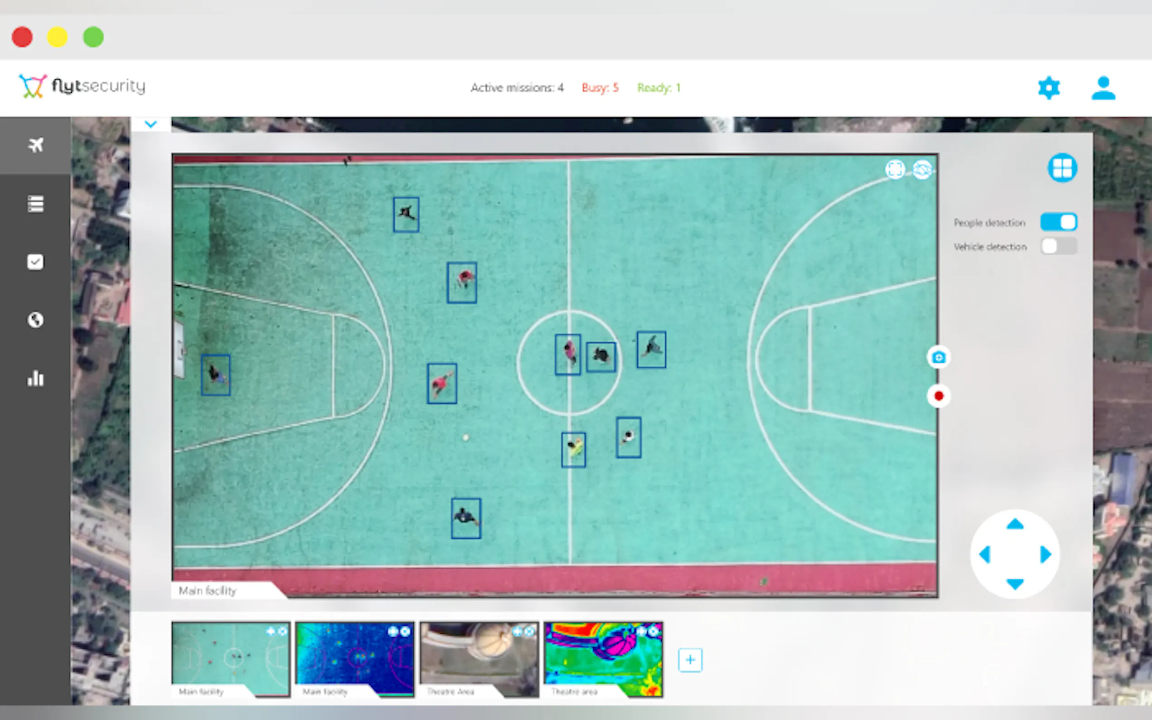Image resolution: width=1152 pixels, height=720 pixels.
Task: Disable the People detection toggle
Action: [1058, 222]
